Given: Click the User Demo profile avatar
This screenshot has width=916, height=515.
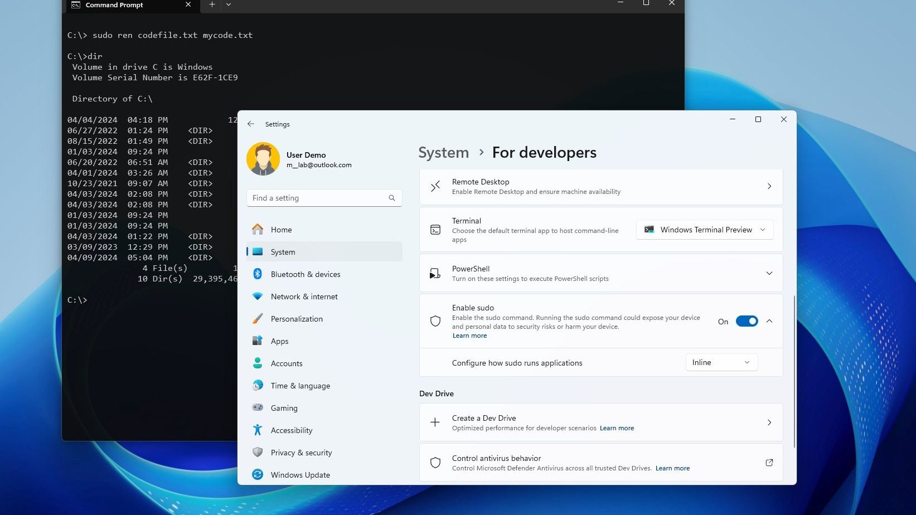Looking at the screenshot, I should tap(263, 159).
